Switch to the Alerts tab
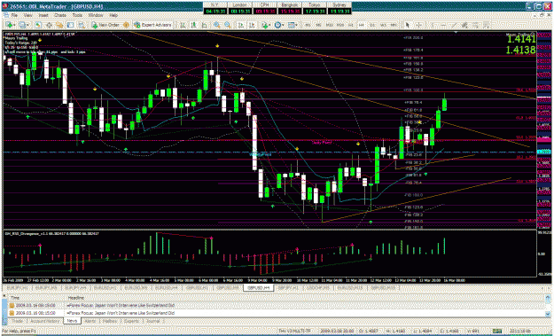 click(x=90, y=321)
